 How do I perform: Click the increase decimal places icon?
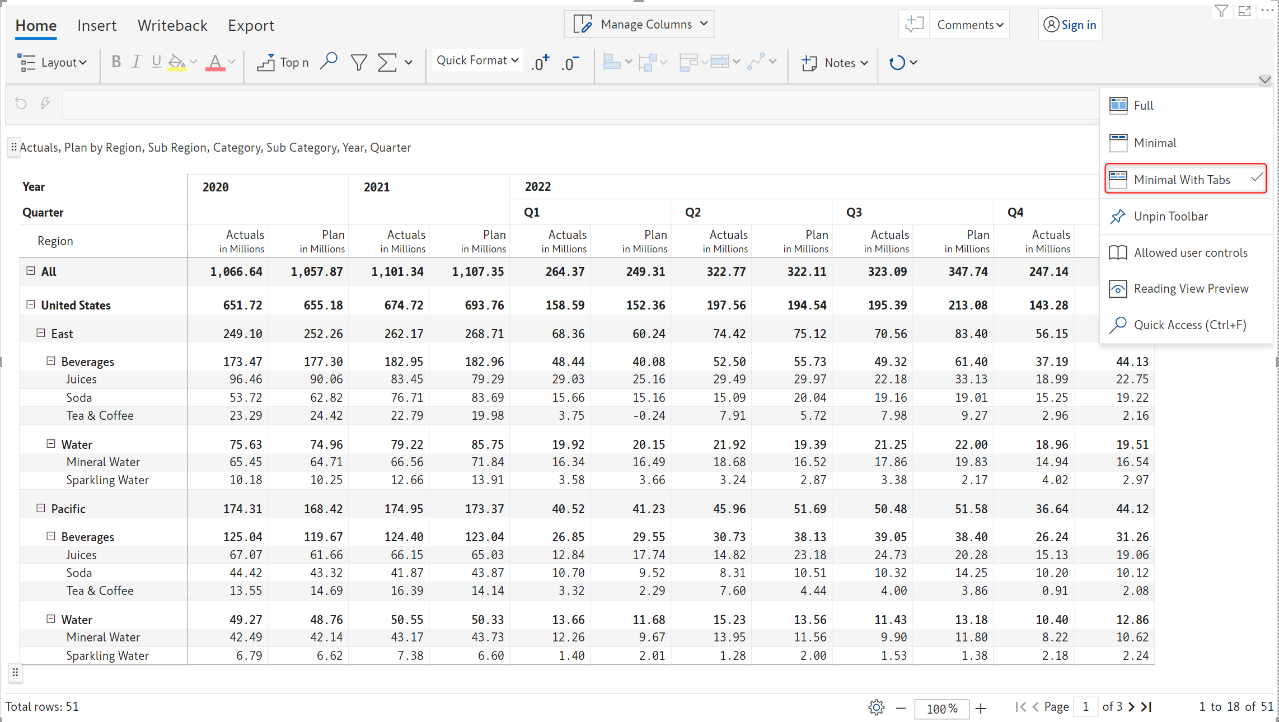(x=540, y=63)
